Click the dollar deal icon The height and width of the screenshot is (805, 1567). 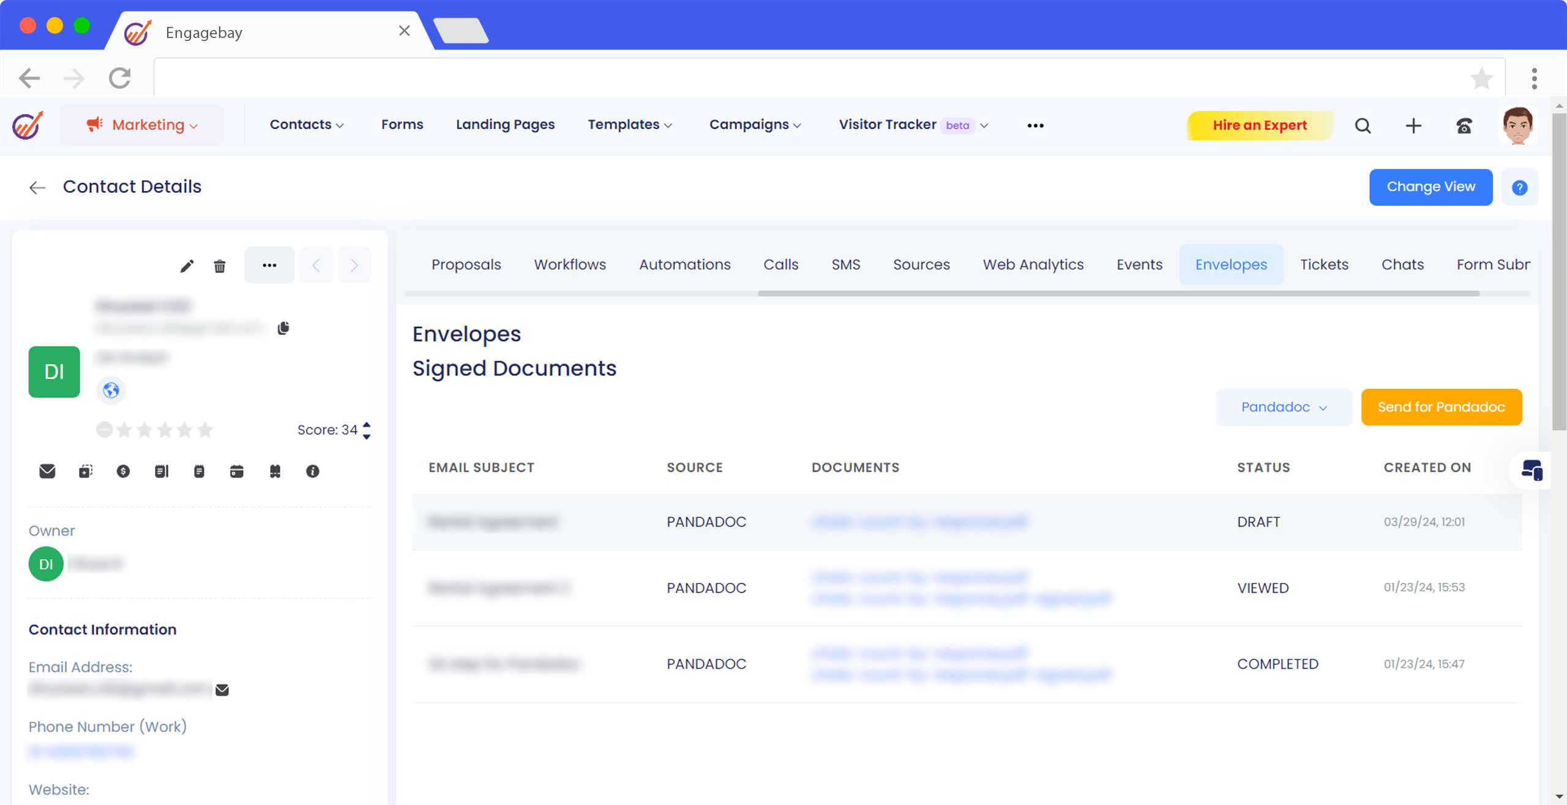click(x=123, y=471)
